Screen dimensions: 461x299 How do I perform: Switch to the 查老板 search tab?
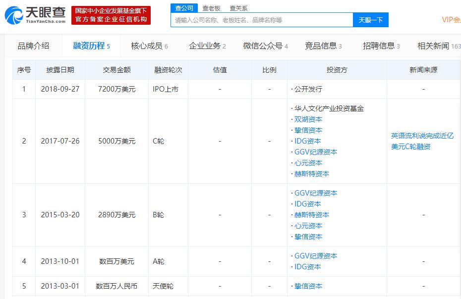211,8
